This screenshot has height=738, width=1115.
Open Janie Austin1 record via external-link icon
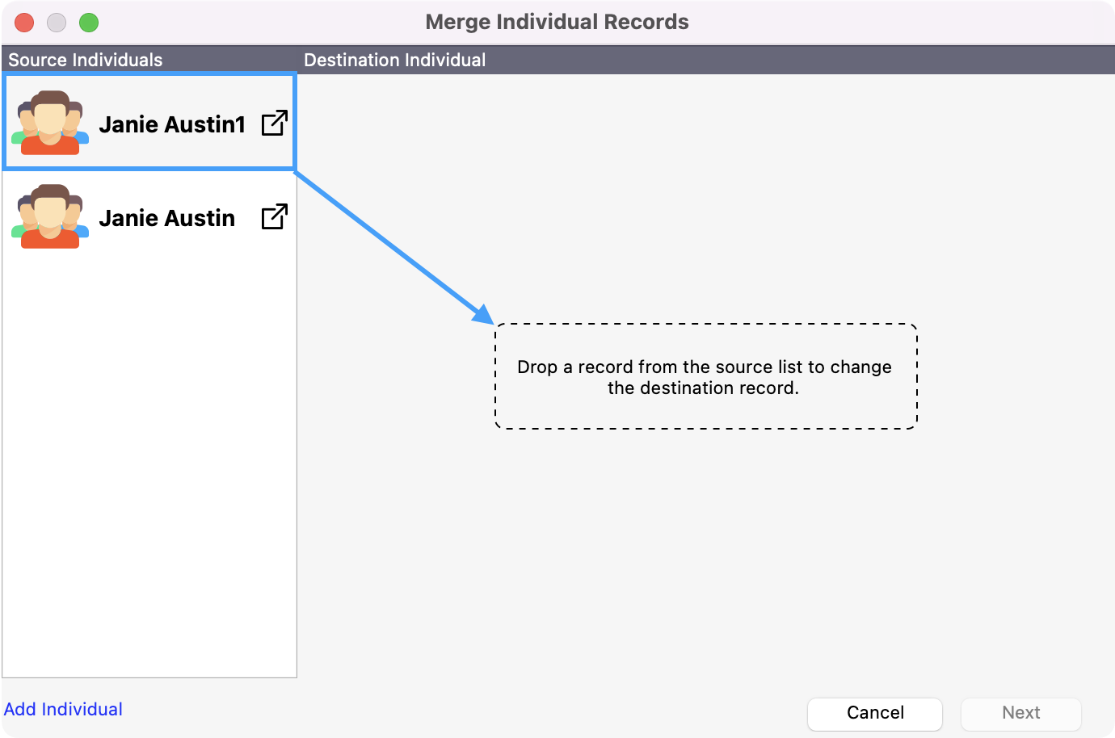click(x=274, y=123)
